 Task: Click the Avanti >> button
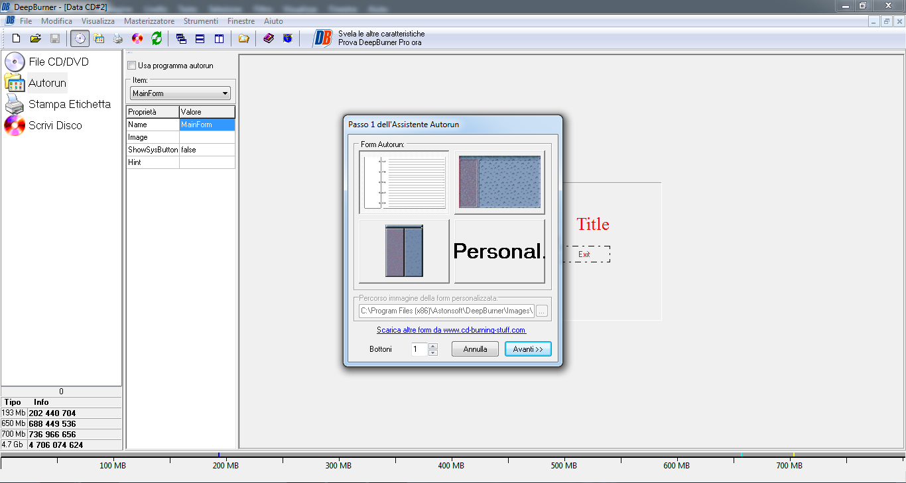[x=527, y=349]
